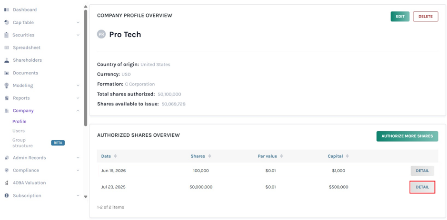The width and height of the screenshot is (447, 220).
Task: Click the Dashboard icon in sidebar
Action: click(7, 10)
